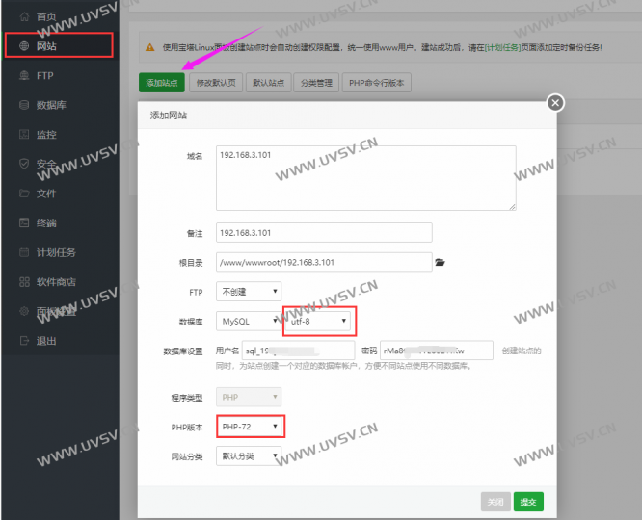This screenshot has width=642, height=520.
Task: Open 文件 in the sidebar
Action: click(46, 194)
